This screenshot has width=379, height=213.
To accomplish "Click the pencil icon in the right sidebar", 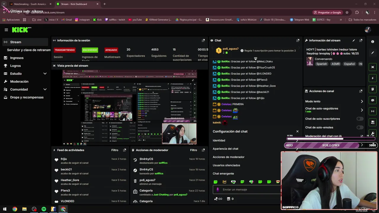I will pyautogui.click(x=372, y=53).
